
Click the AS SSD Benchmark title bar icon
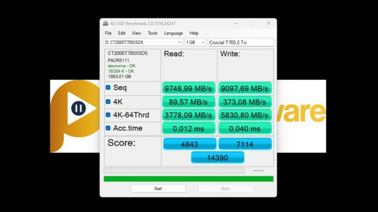(105, 23)
